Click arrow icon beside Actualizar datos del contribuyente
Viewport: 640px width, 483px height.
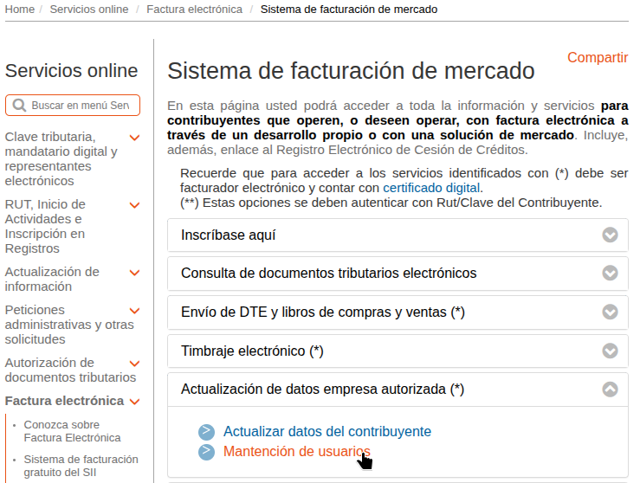[205, 432]
